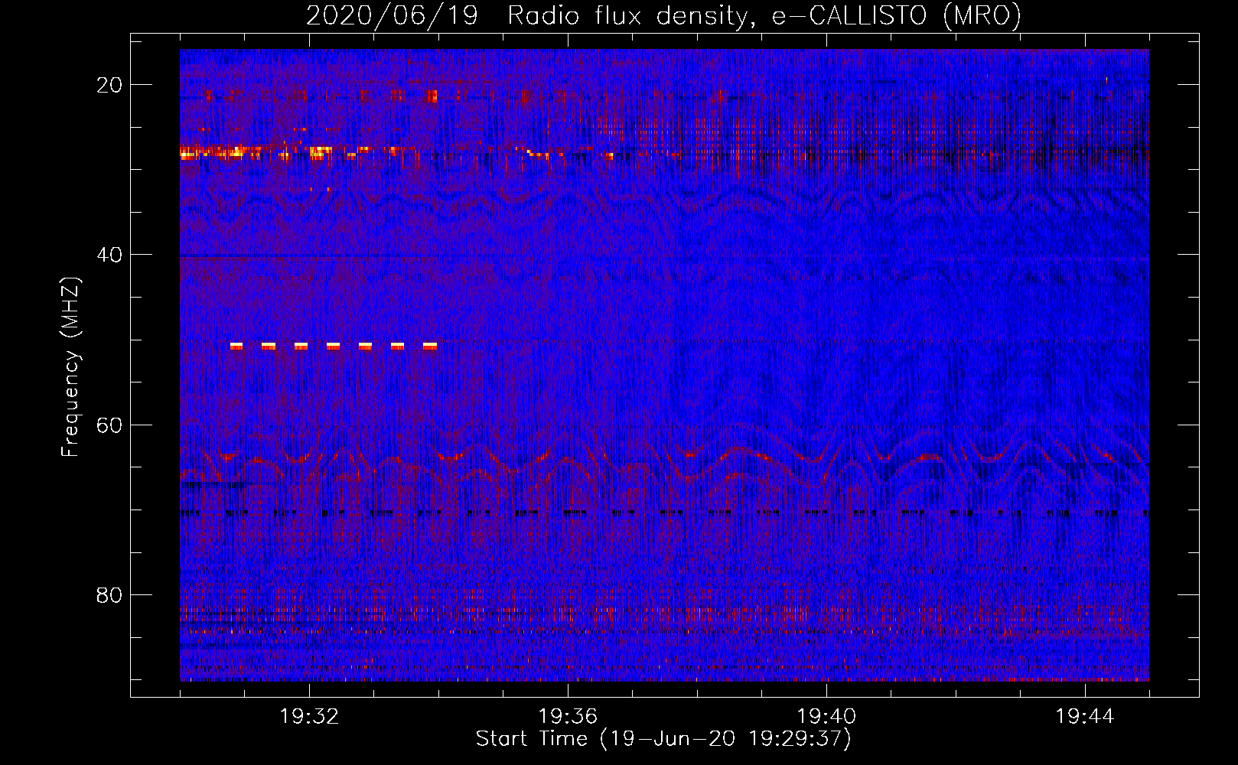Click the '60' frequency tick label
The height and width of the screenshot is (765, 1238).
[110, 425]
